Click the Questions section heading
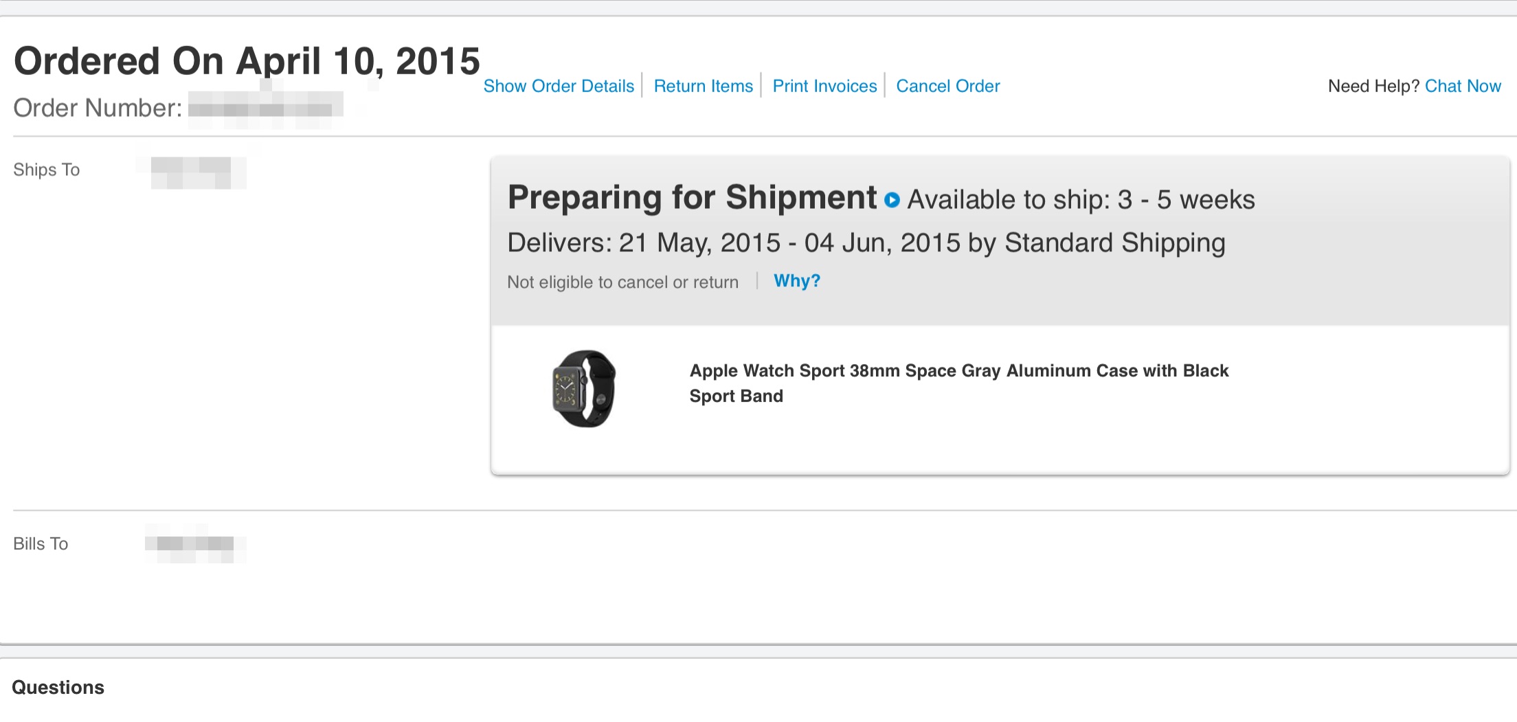This screenshot has height=722, width=1517. pyautogui.click(x=58, y=687)
